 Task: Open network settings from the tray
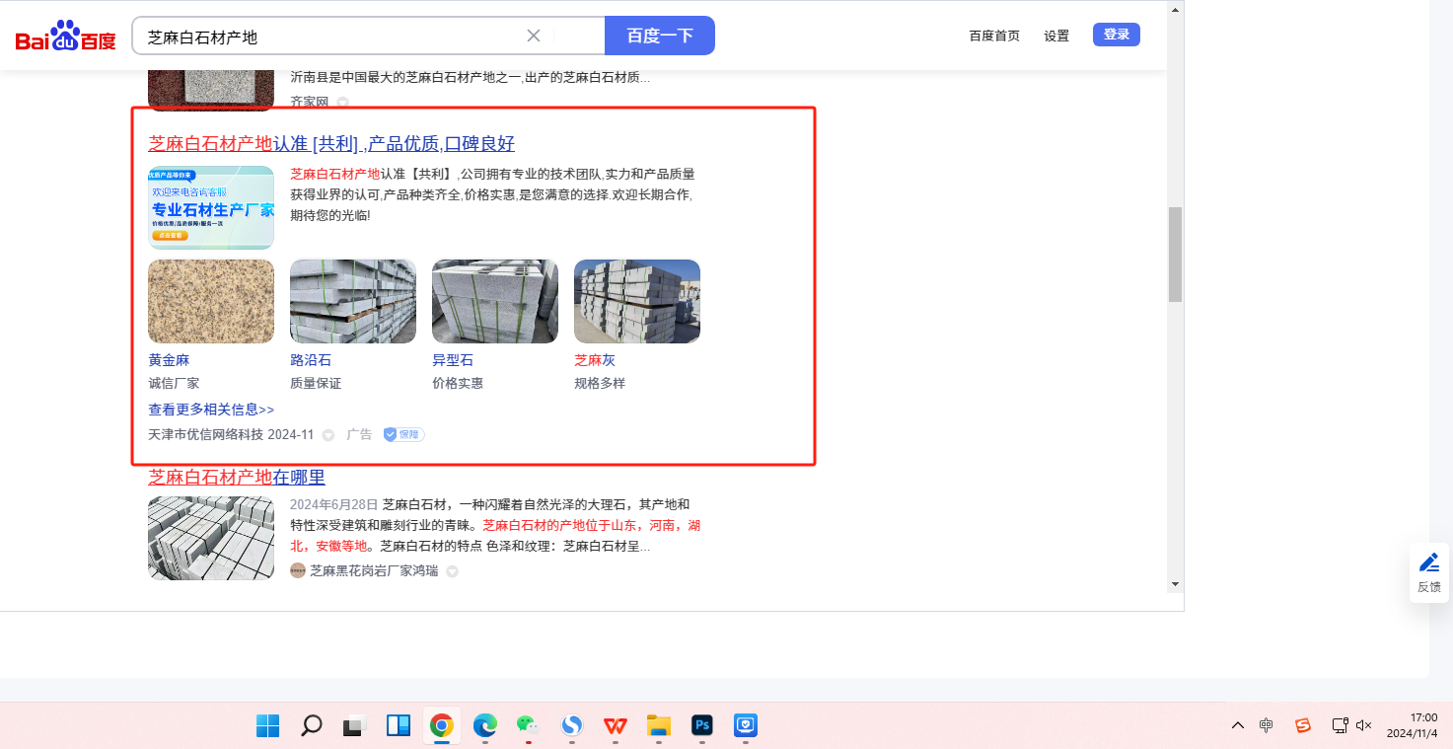(1340, 725)
